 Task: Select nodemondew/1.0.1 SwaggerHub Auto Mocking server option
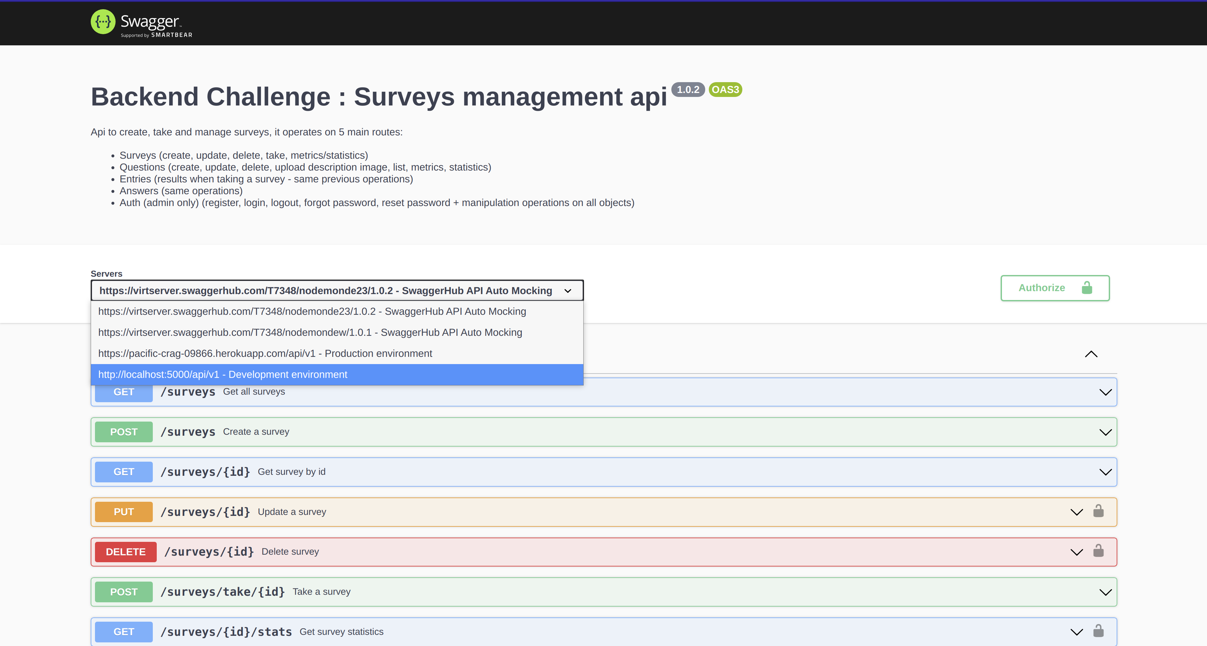337,333
